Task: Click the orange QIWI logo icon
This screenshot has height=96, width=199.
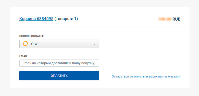Action: [x=25, y=44]
